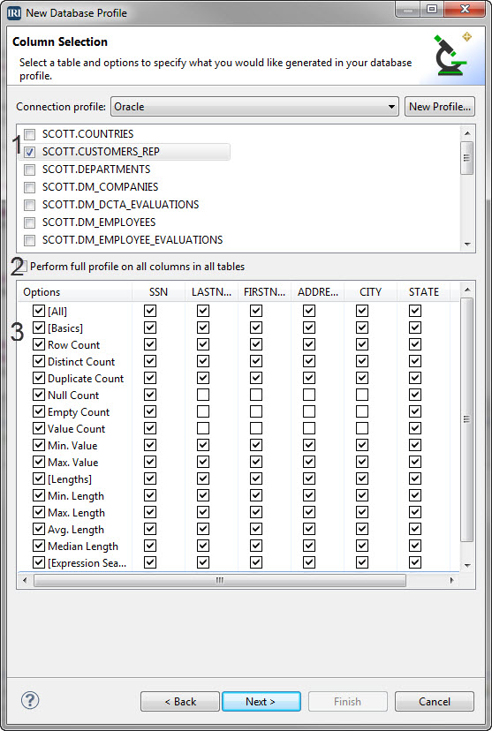Click down arrow of options grid scrollbar

pyautogui.click(x=467, y=565)
